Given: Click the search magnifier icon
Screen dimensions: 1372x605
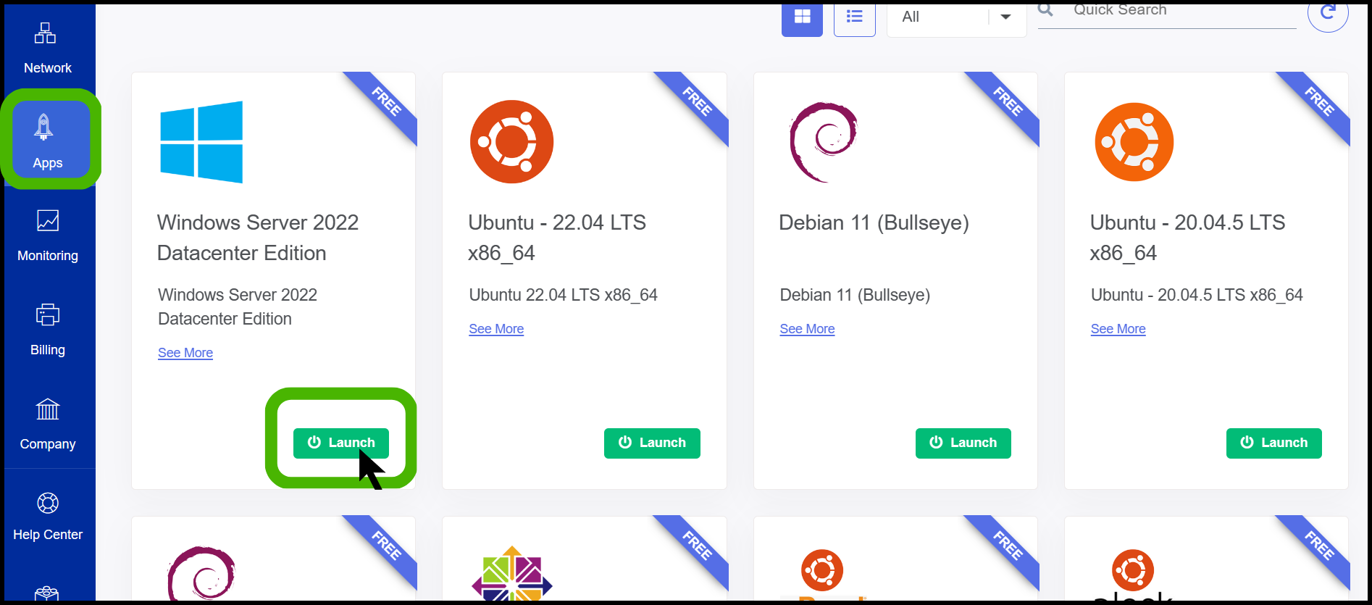Looking at the screenshot, I should click(x=1045, y=9).
